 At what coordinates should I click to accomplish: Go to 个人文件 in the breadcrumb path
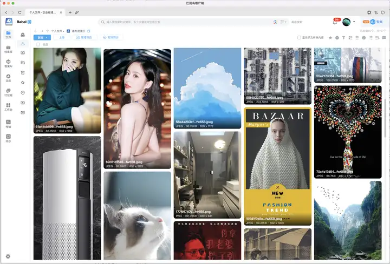57,31
